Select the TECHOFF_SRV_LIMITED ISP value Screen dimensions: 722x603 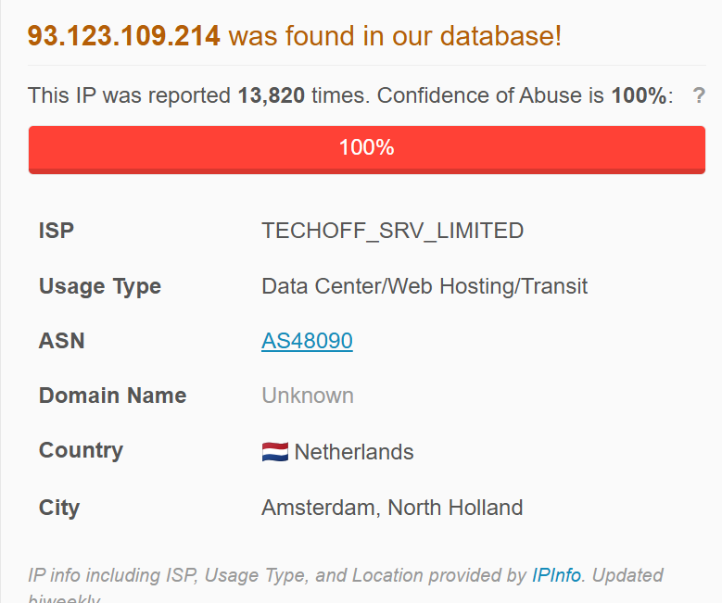392,231
